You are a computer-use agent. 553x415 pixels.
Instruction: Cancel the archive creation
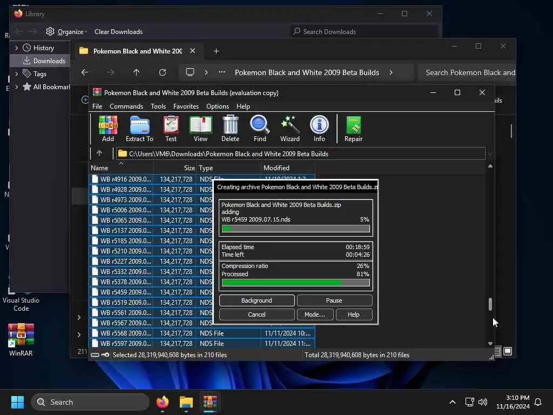point(257,314)
